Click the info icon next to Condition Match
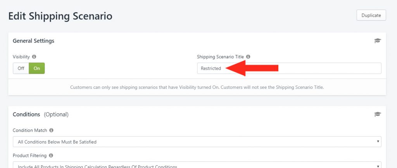Screen dimensions: 397x168 (52, 130)
